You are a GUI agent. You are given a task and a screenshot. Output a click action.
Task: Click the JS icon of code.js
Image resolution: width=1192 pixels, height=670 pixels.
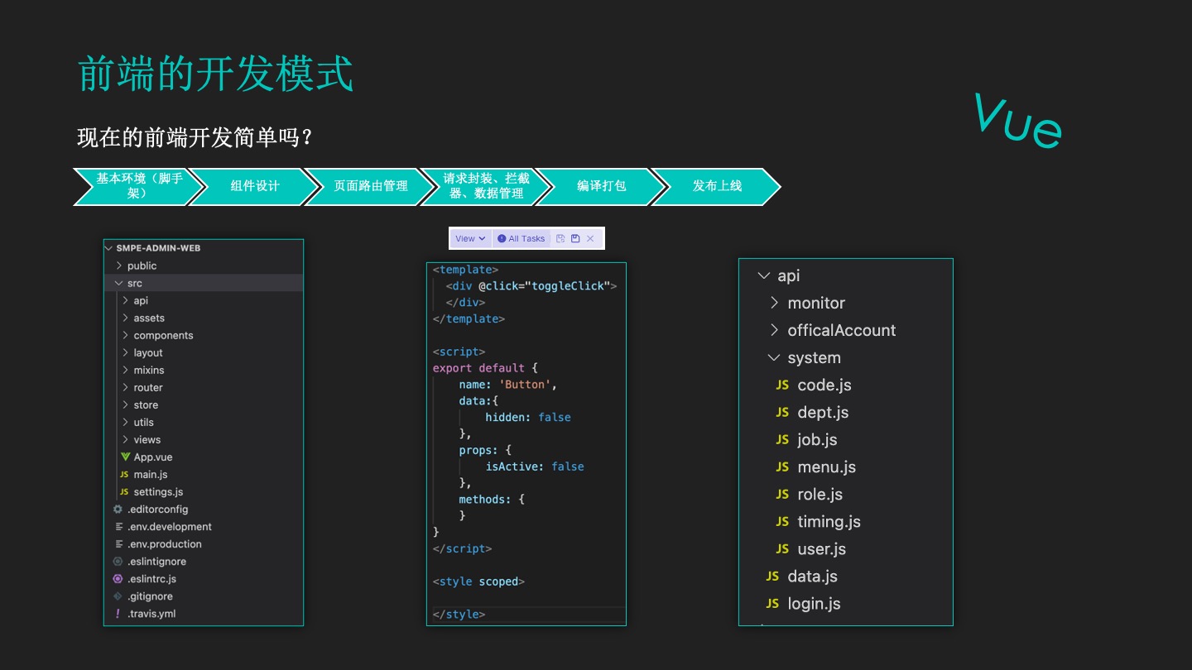click(782, 385)
